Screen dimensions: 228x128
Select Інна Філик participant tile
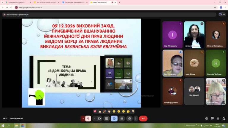[x=194, y=63]
